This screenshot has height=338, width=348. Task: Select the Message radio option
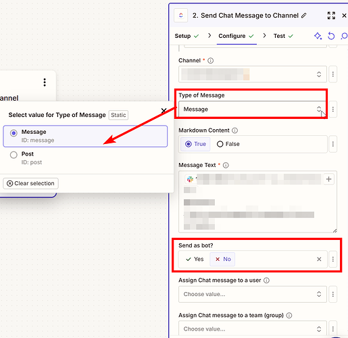click(14, 133)
